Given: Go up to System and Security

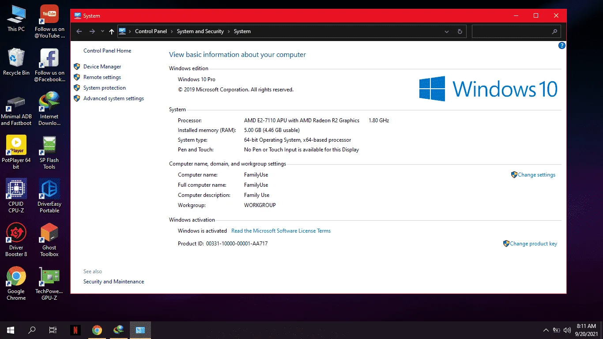Looking at the screenshot, I should click(x=111, y=31).
